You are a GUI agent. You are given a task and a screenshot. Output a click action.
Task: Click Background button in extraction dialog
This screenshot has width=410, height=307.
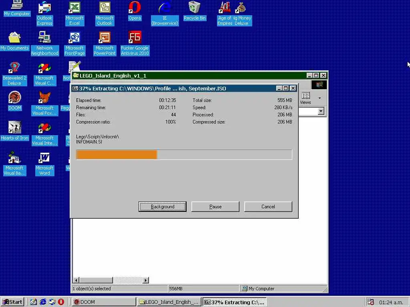[x=163, y=207]
